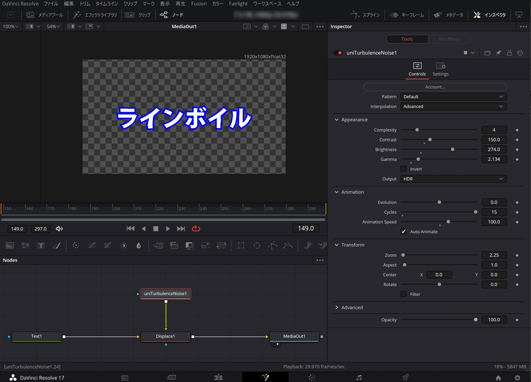531x382 pixels.
Task: Open the Deliver page rocket icon
Action: click(x=406, y=377)
